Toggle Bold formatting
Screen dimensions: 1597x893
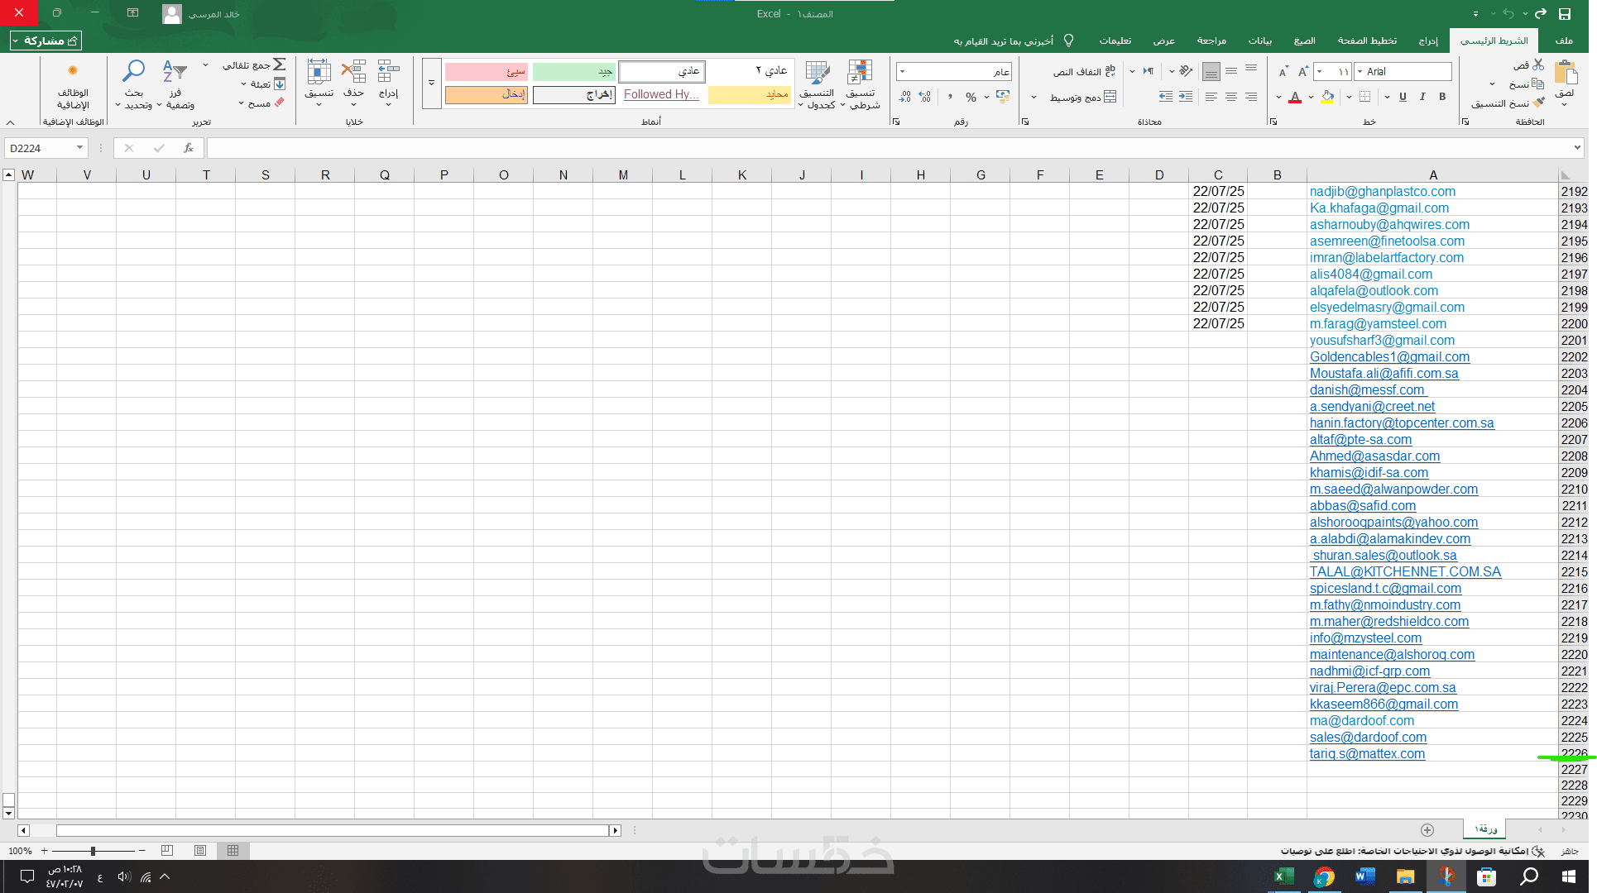click(1442, 97)
